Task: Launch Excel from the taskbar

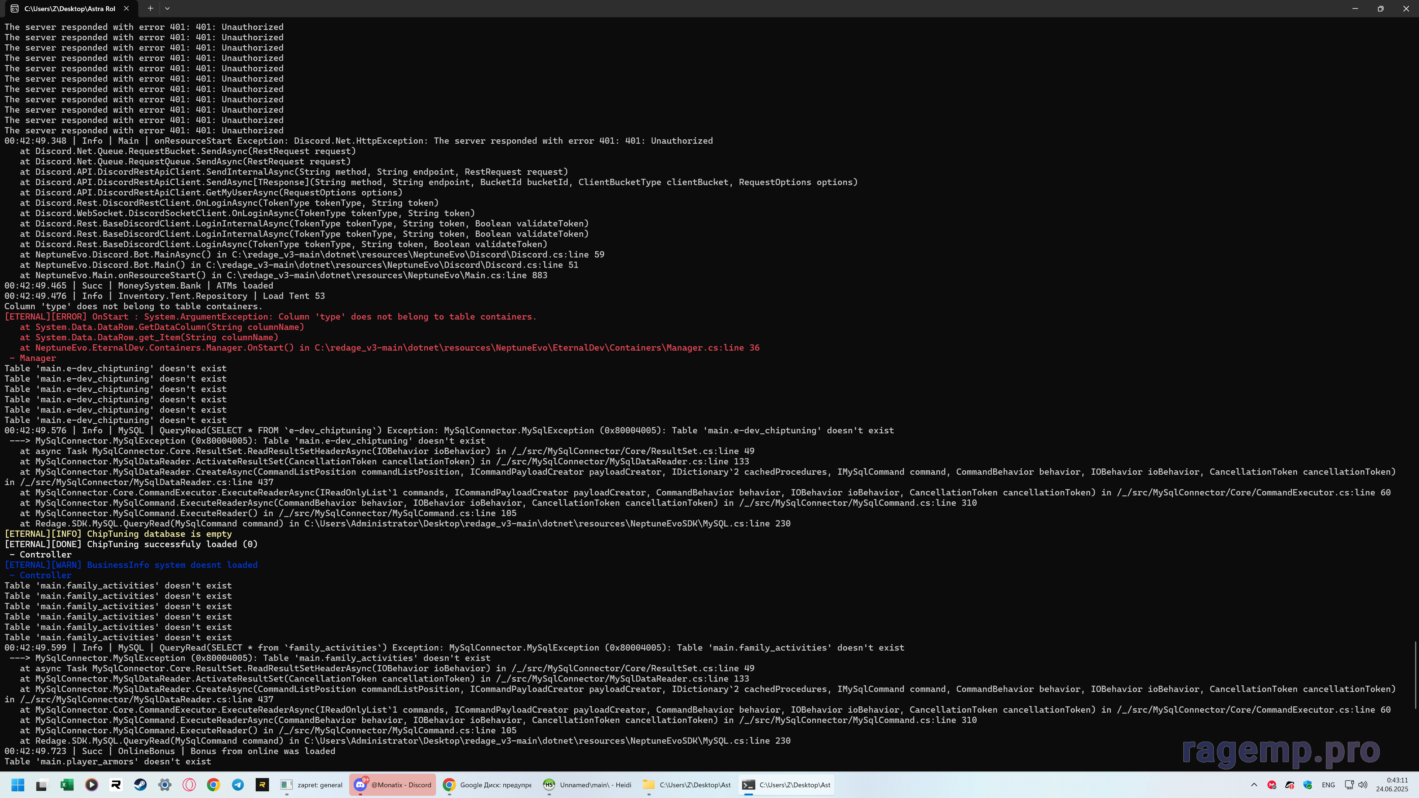Action: [x=67, y=785]
